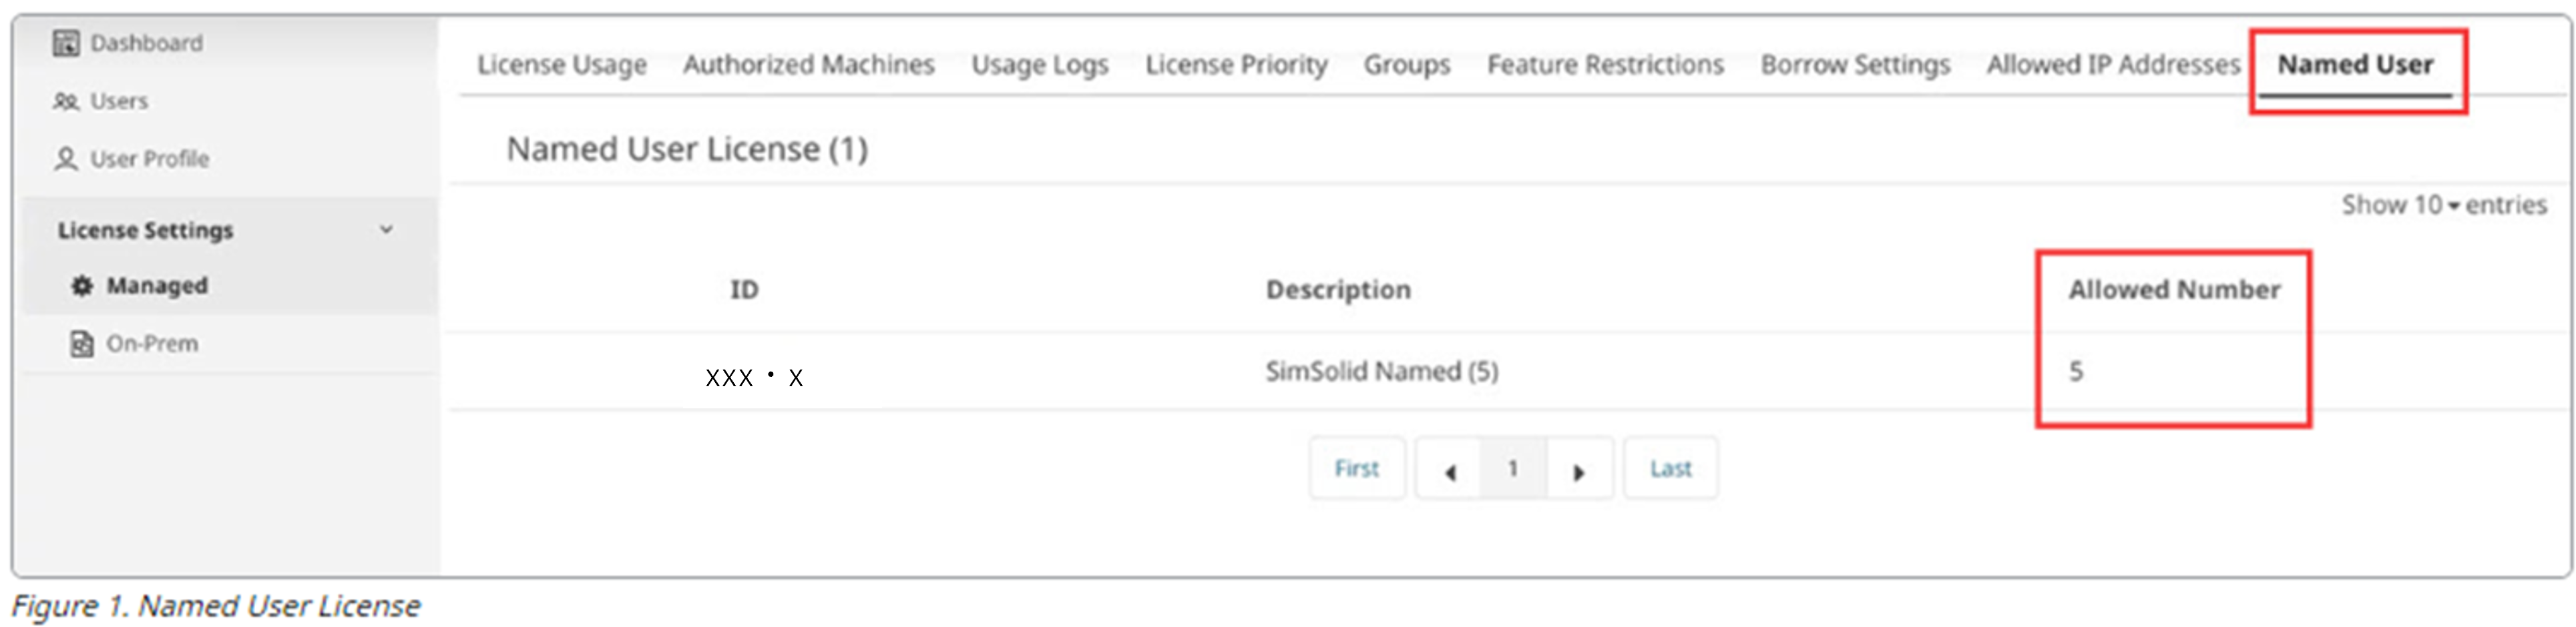Switch to the Groups tab
2576x627 pixels.
point(1406,65)
